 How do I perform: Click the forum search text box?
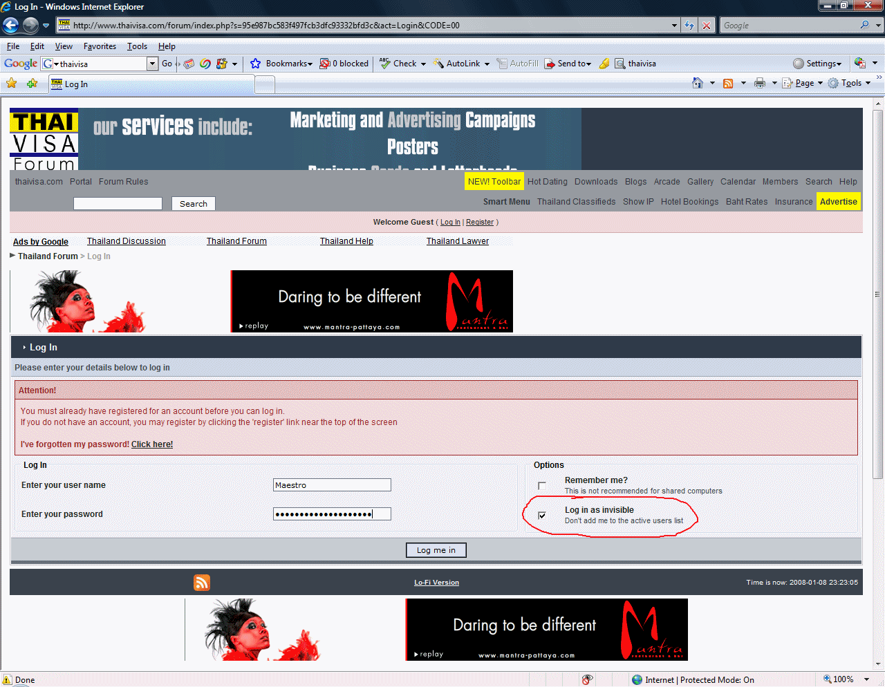click(x=118, y=204)
